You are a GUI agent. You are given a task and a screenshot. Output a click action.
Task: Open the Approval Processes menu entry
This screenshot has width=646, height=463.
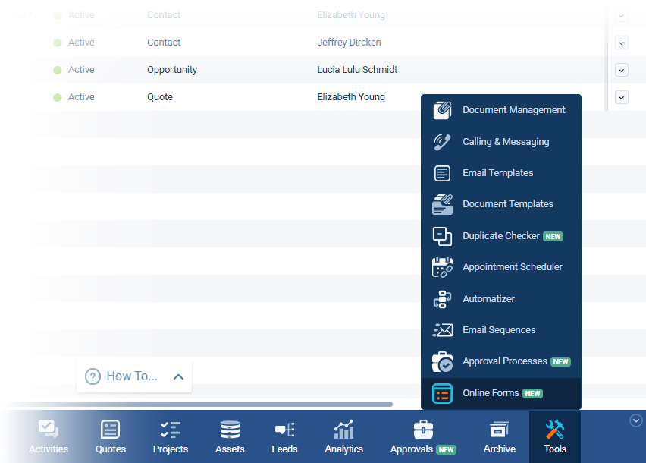[x=504, y=361]
